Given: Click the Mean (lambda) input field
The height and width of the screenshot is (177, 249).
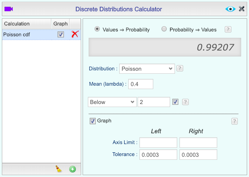Looking at the screenshot, I should [x=141, y=84].
